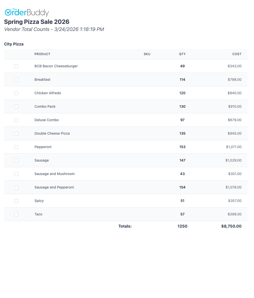
Task: Check the Breakfast row checkbox
Action: tap(16, 80)
